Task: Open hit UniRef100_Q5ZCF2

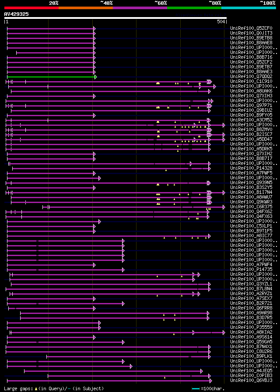Action: tap(251, 62)
